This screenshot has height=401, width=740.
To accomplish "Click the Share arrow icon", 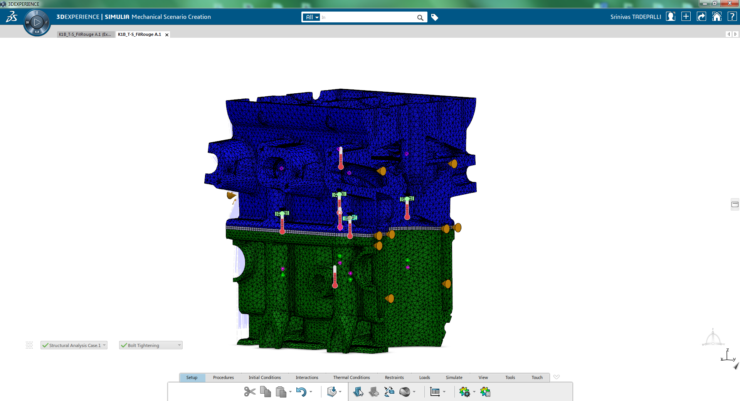I will [x=701, y=17].
